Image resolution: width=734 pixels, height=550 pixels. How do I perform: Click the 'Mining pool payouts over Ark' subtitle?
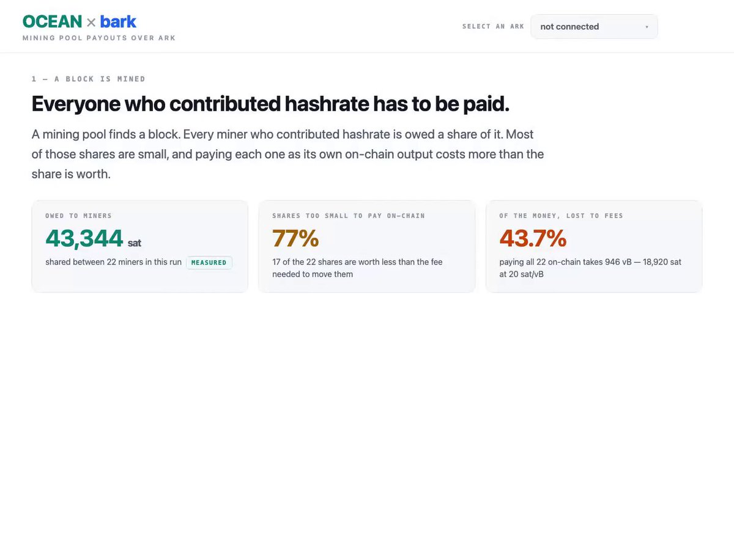click(x=99, y=38)
